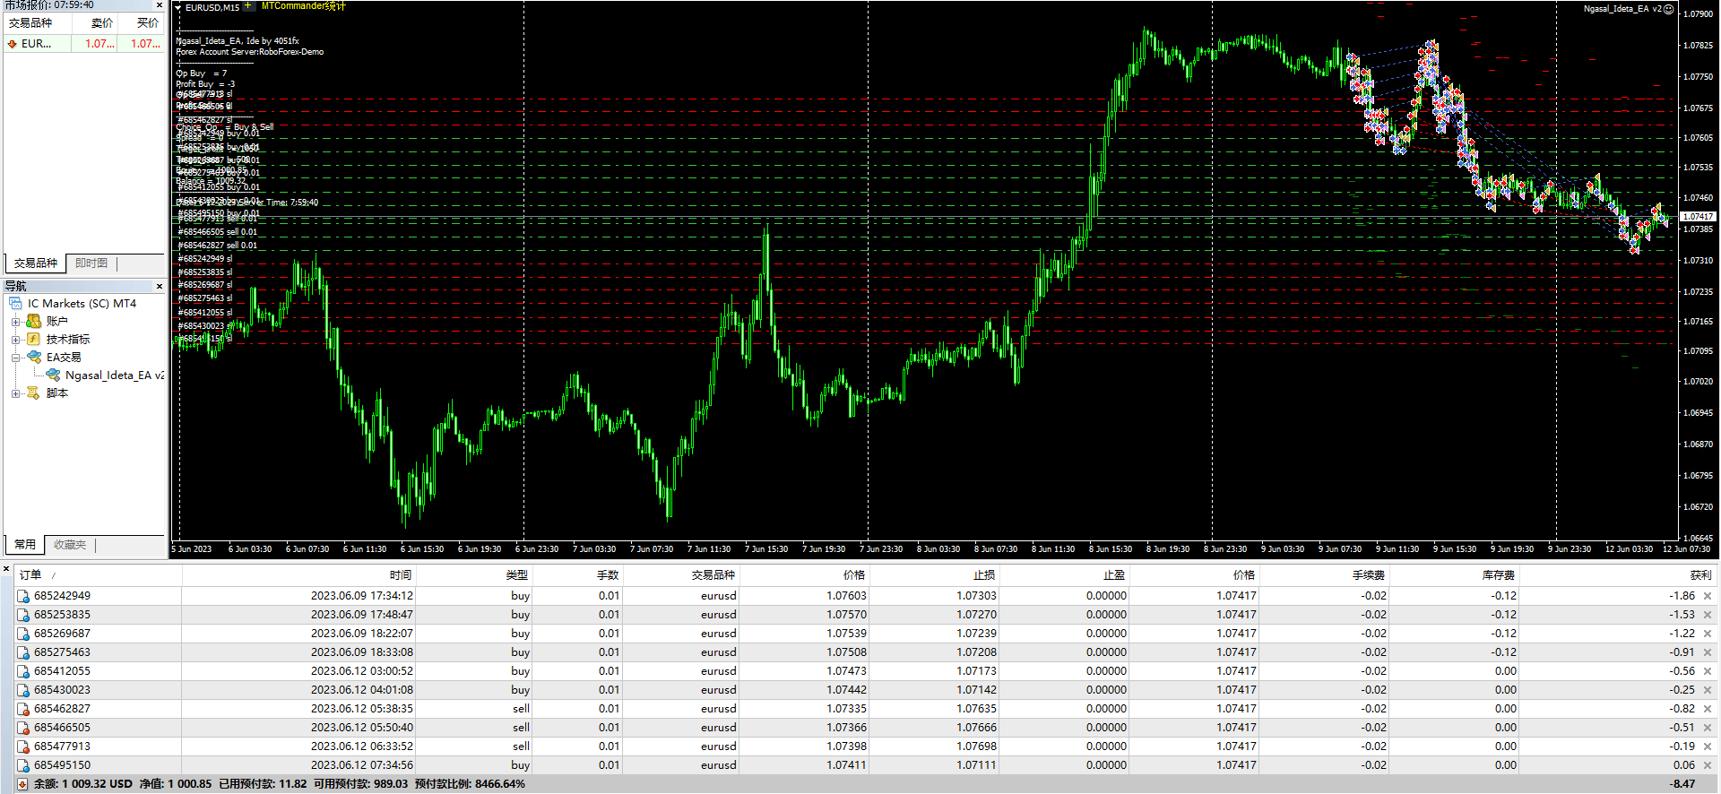
Task: Click the EURUSD symbol arrow icon in Market Watch
Action: coord(13,44)
